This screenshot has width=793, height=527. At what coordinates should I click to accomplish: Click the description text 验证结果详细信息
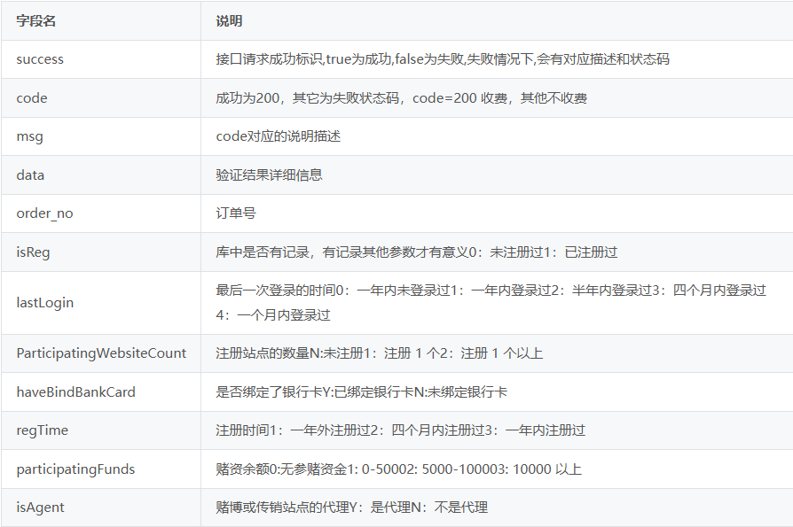(269, 175)
